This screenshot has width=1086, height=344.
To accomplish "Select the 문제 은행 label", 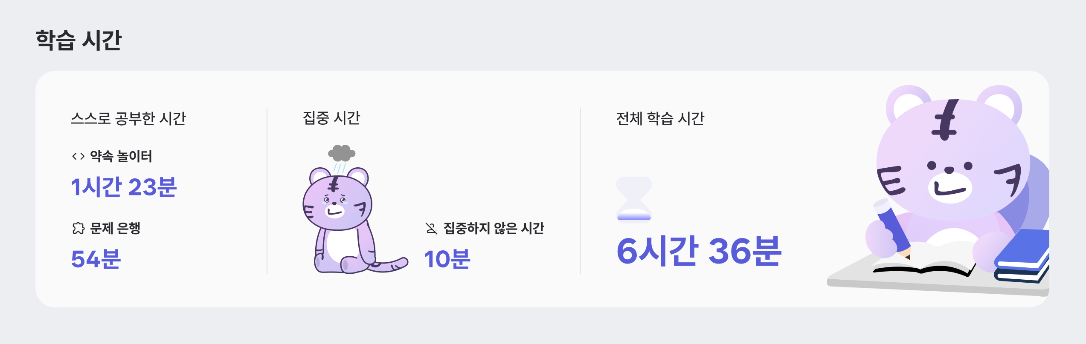I will (115, 229).
